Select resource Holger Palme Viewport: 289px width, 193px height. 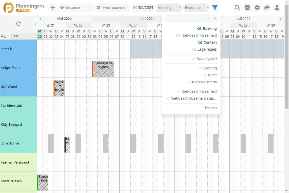coord(18,68)
